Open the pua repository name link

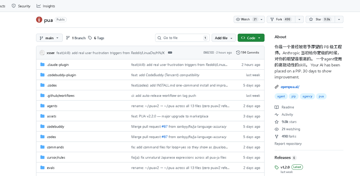point(48,20)
